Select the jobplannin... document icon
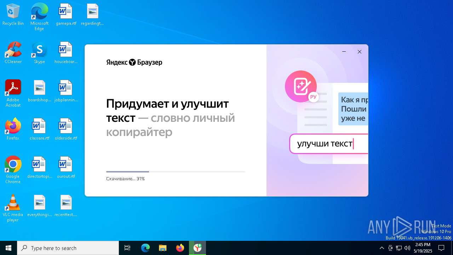Viewport: 453px width, 255px height. point(66,91)
